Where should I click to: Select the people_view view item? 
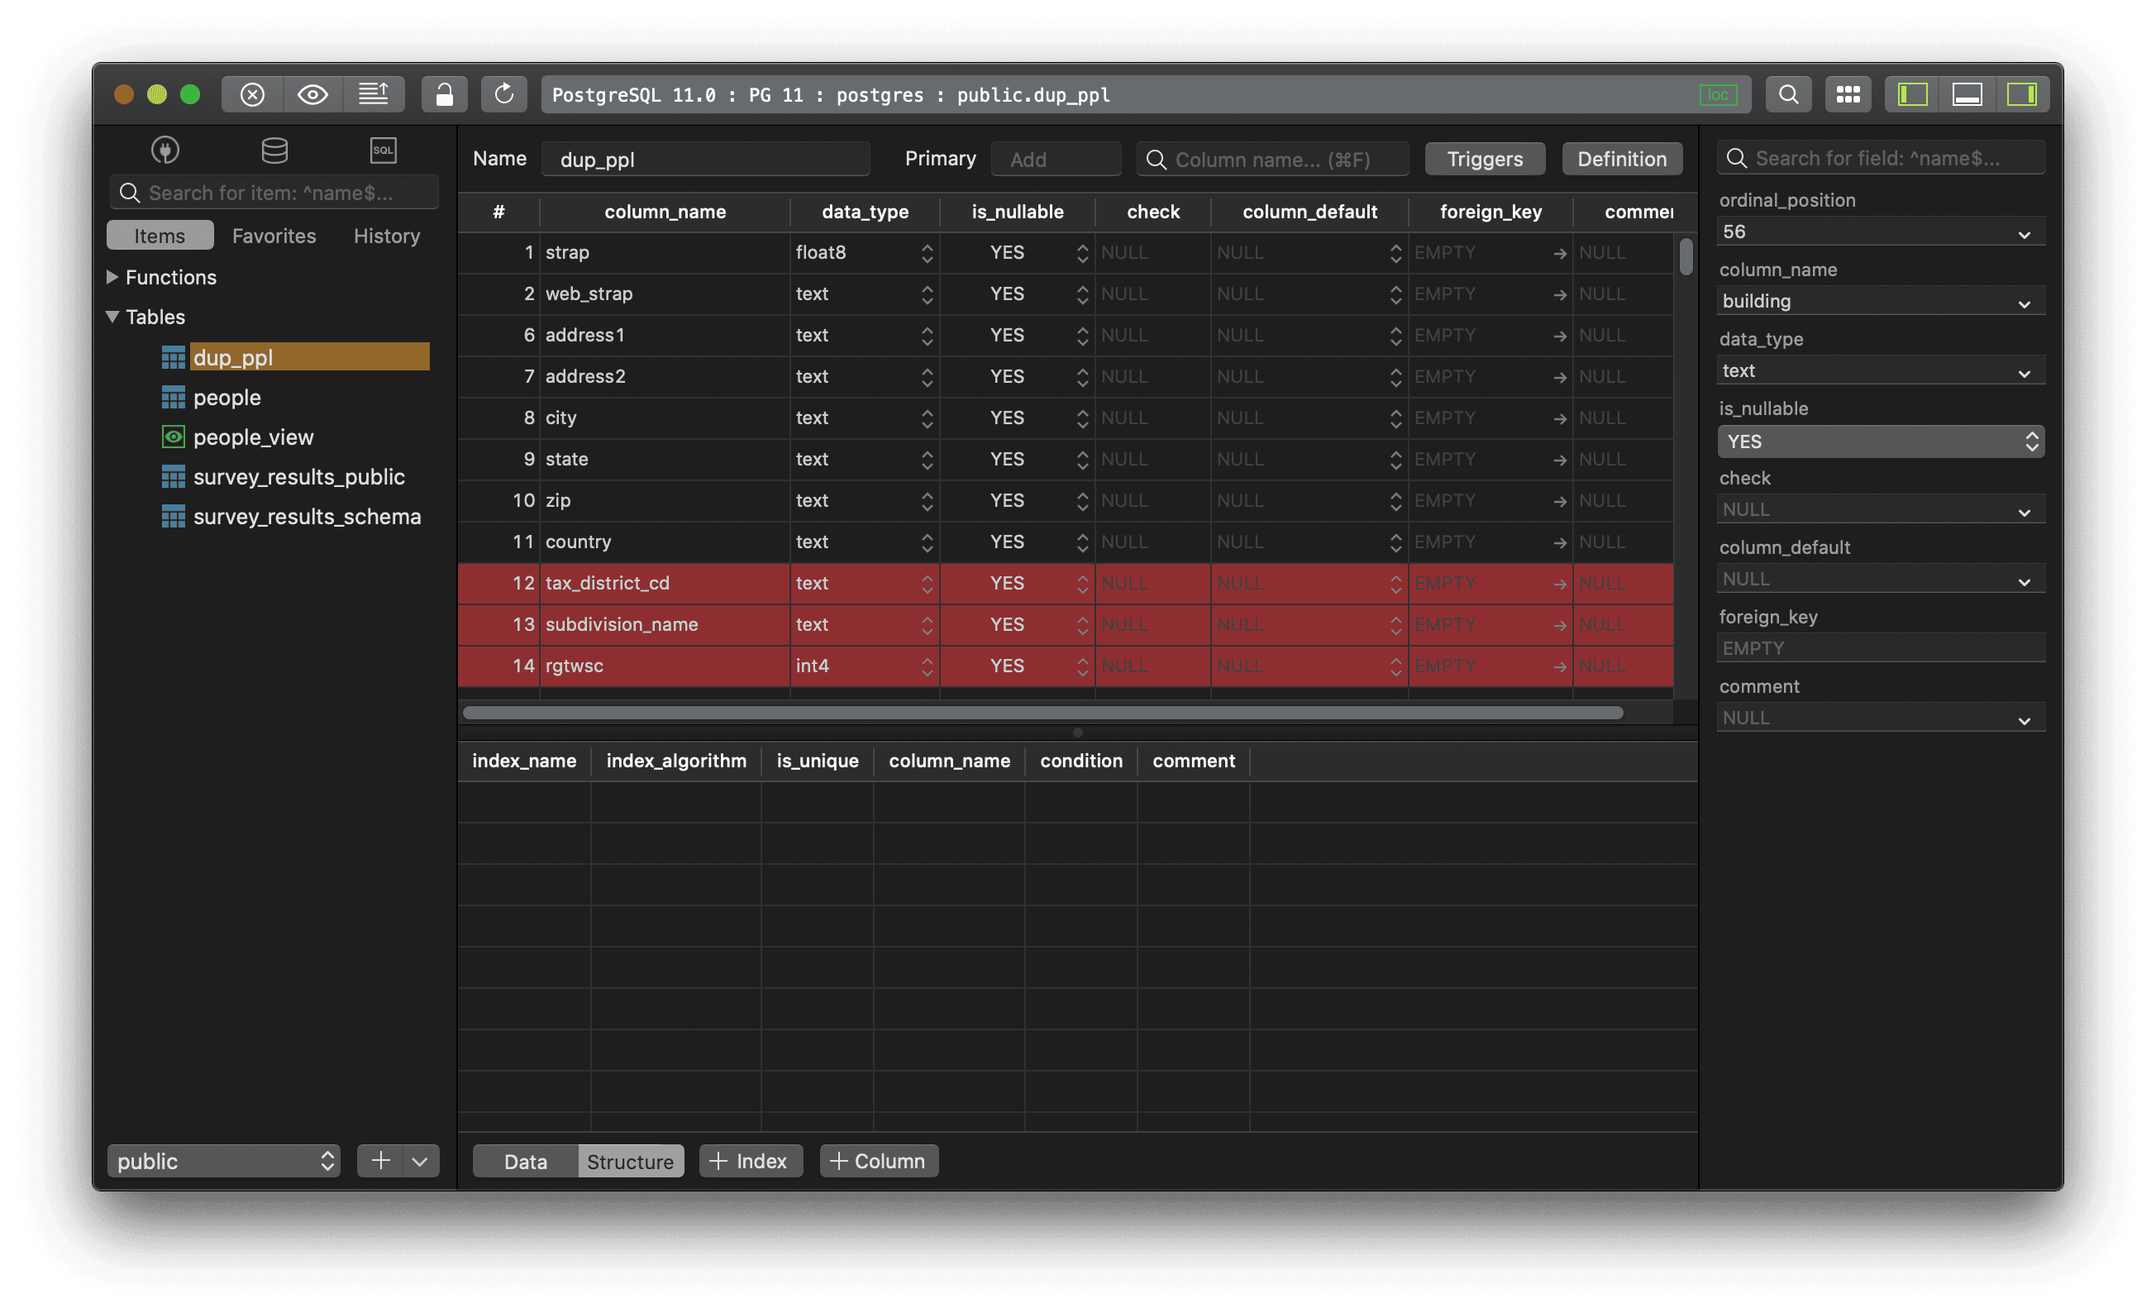pos(253,437)
